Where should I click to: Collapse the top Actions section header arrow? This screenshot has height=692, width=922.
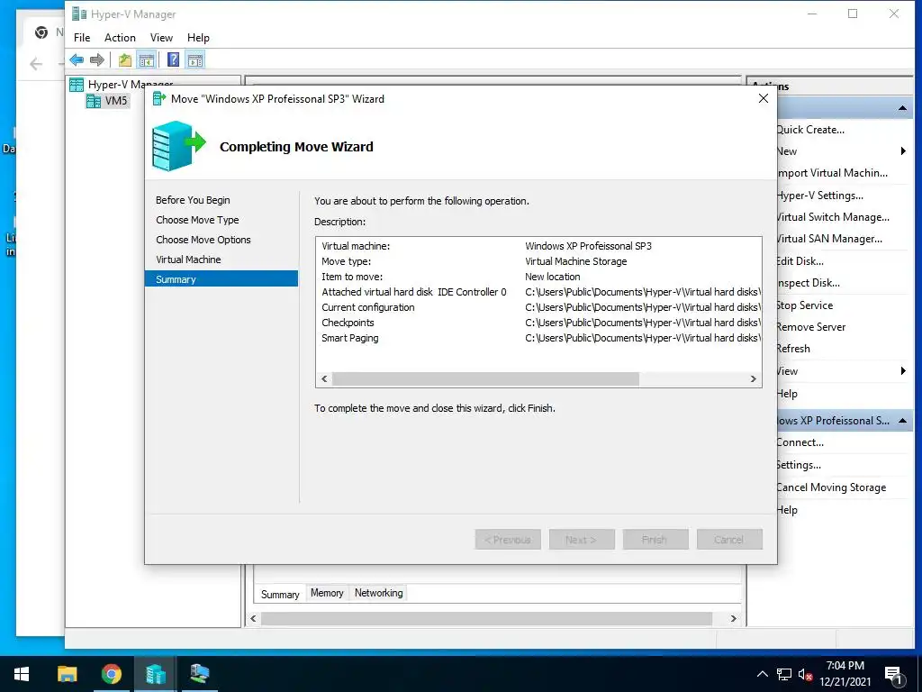point(902,108)
